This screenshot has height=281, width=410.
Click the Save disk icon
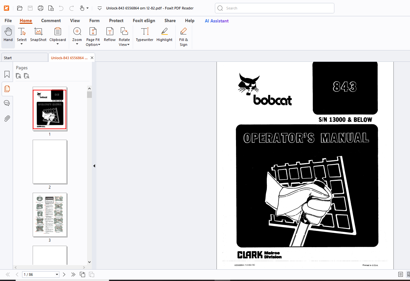(x=30, y=8)
